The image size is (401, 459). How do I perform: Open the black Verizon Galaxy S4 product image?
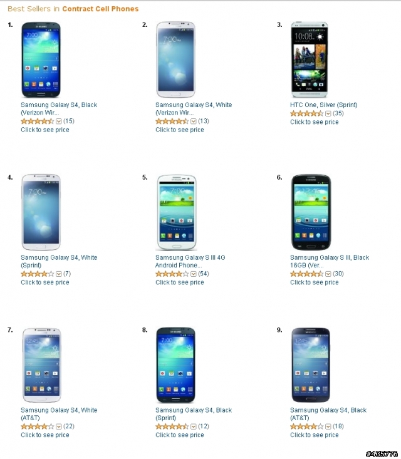[41, 59]
